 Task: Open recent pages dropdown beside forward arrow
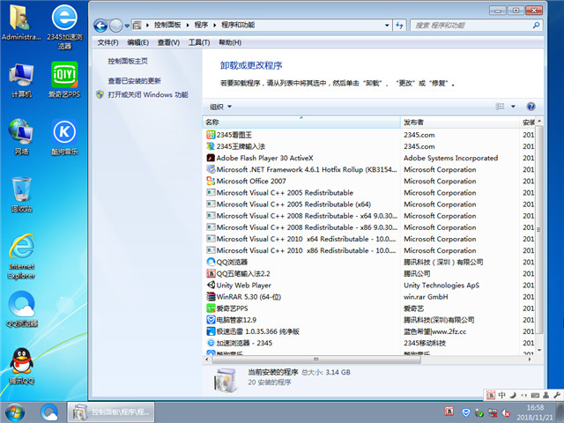[127, 26]
